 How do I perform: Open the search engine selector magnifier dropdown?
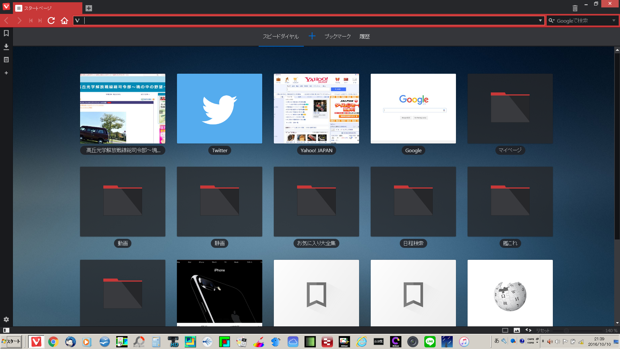551,21
